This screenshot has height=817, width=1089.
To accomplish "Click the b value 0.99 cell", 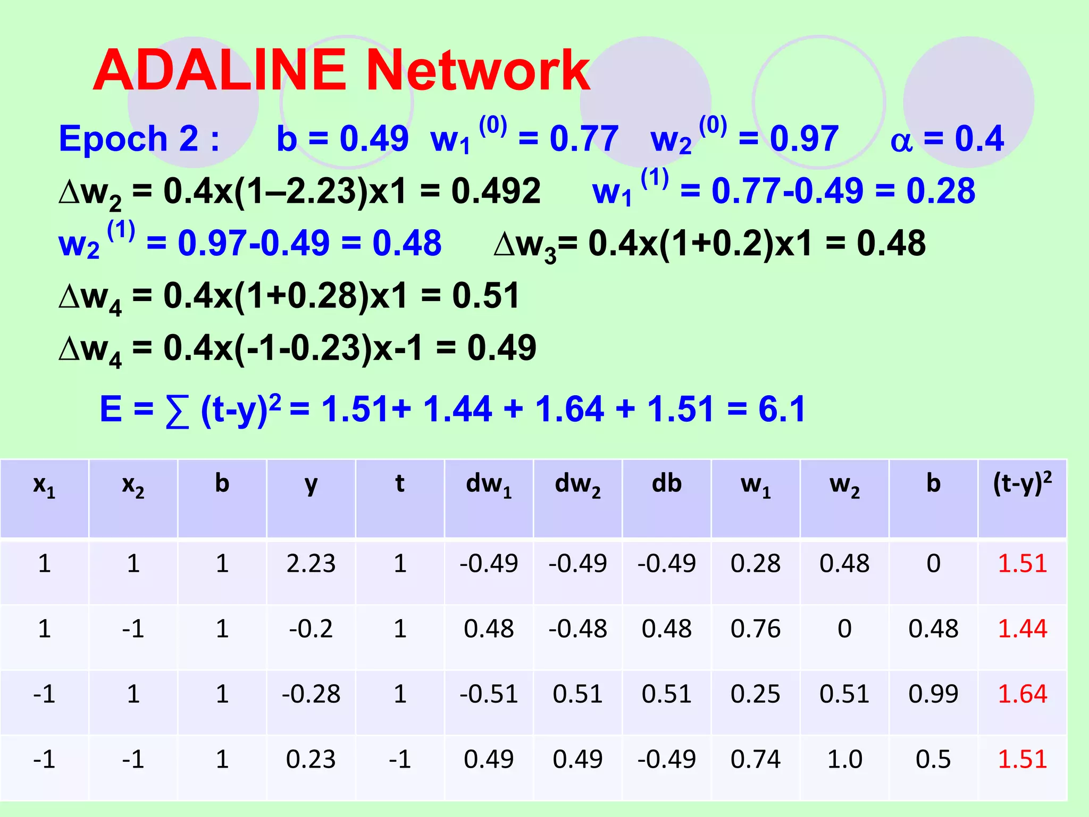I will coord(933,694).
